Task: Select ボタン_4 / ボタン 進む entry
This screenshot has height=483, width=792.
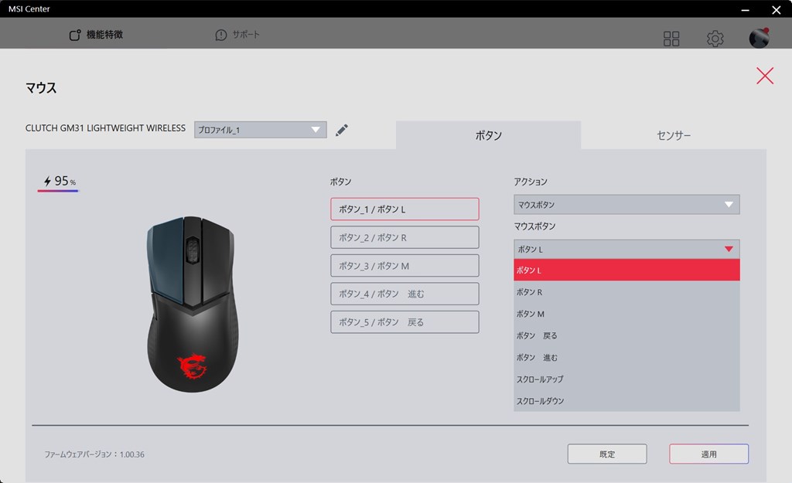Action: click(405, 294)
